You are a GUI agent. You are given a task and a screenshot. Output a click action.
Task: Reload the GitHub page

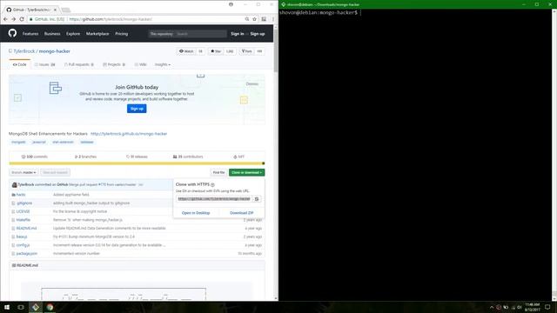(x=22, y=19)
